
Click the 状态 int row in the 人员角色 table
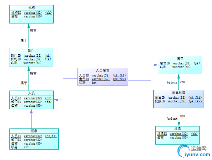point(88,83)
